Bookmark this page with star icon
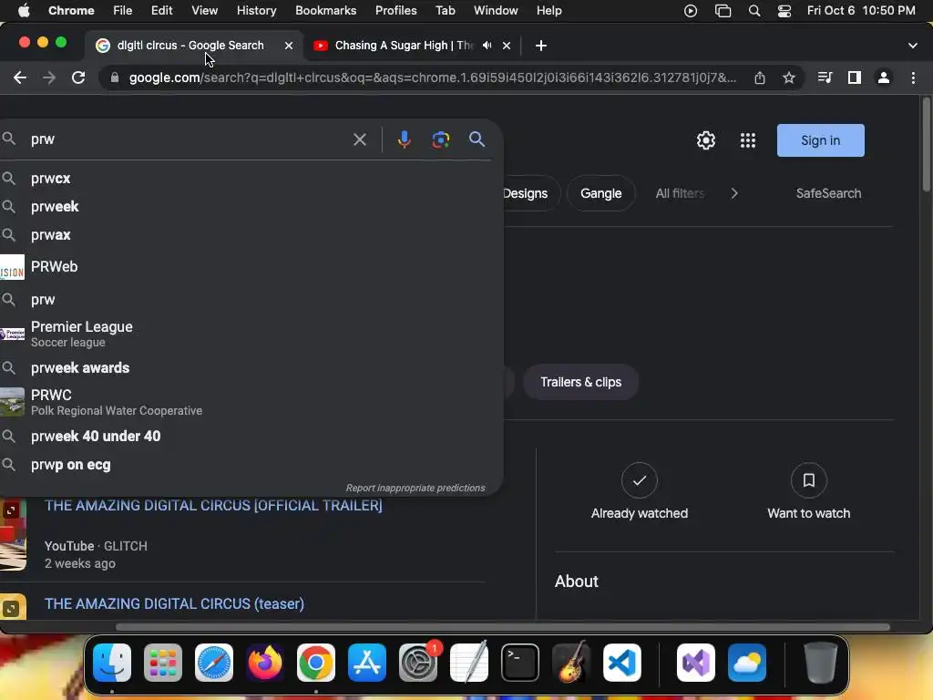This screenshot has width=933, height=700. [788, 77]
